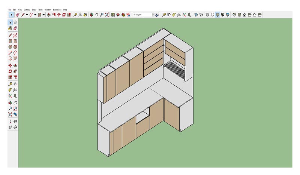Switch to Wireframe face style

207,15
